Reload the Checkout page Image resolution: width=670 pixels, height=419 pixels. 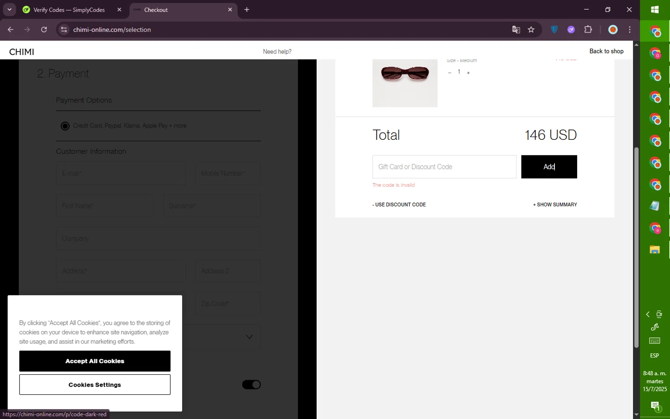44,29
